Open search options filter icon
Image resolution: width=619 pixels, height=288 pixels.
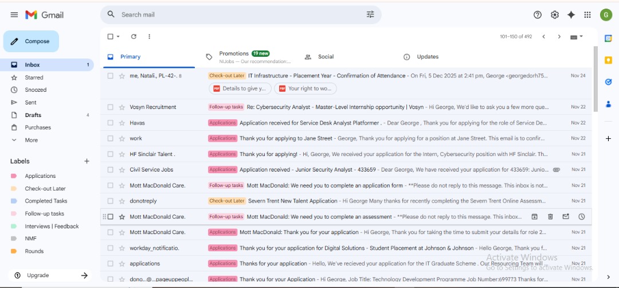(370, 14)
